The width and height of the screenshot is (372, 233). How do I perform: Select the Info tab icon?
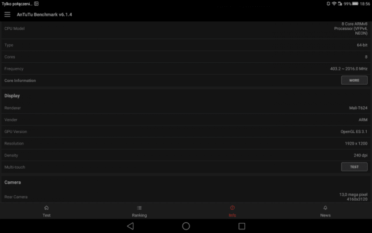(232, 208)
